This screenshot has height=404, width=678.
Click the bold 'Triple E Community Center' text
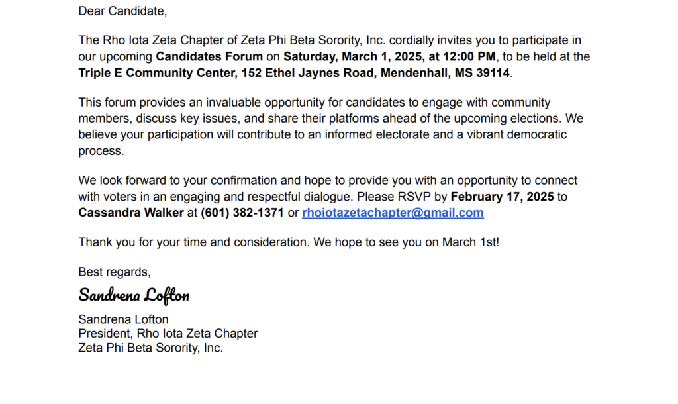pyautogui.click(x=158, y=73)
